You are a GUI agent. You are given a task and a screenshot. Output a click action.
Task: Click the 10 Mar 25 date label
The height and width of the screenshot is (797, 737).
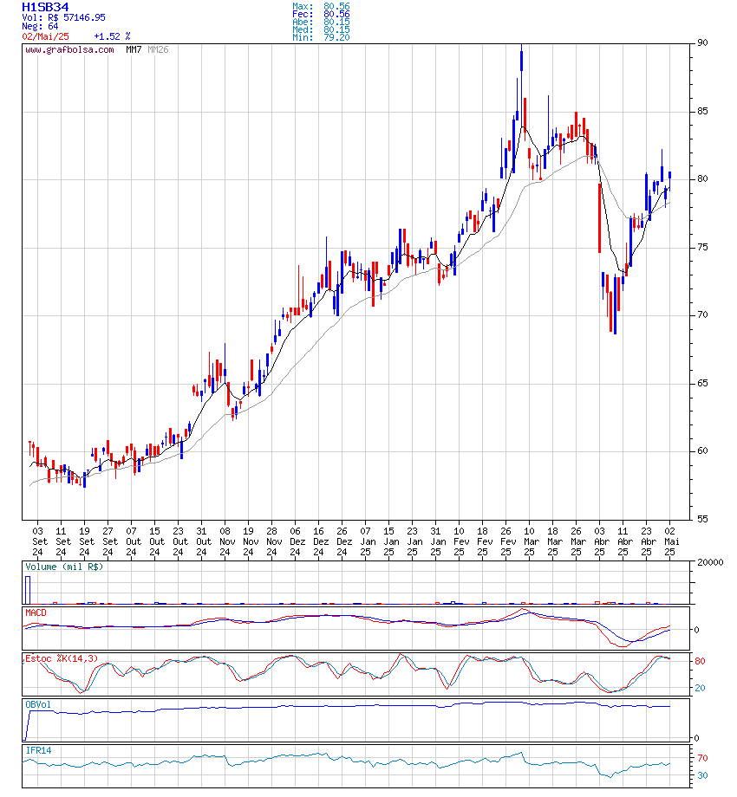click(x=530, y=541)
